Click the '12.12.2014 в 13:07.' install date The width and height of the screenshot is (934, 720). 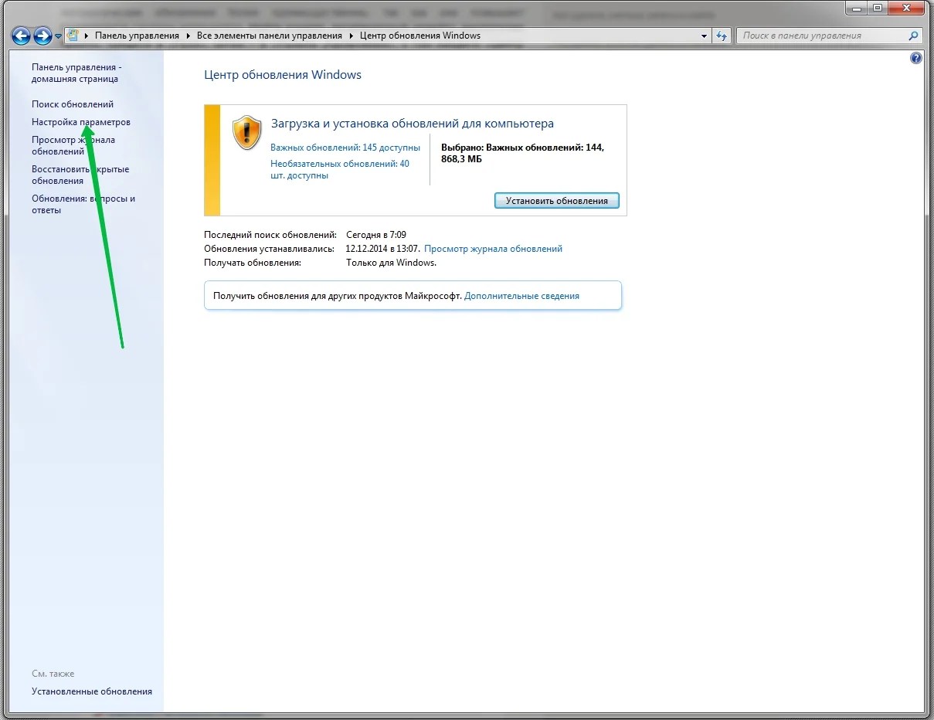pos(383,249)
